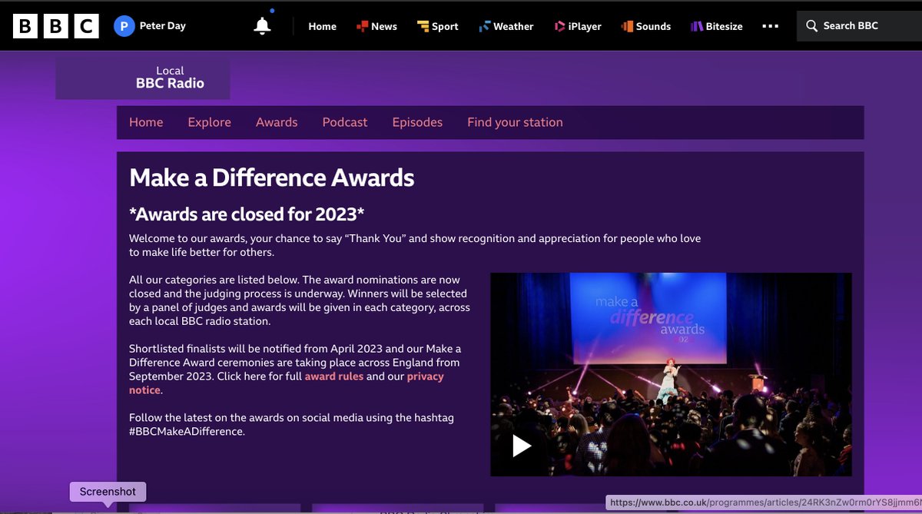Open Peter Day account profile
The width and height of the screenshot is (922, 514).
pos(150,26)
